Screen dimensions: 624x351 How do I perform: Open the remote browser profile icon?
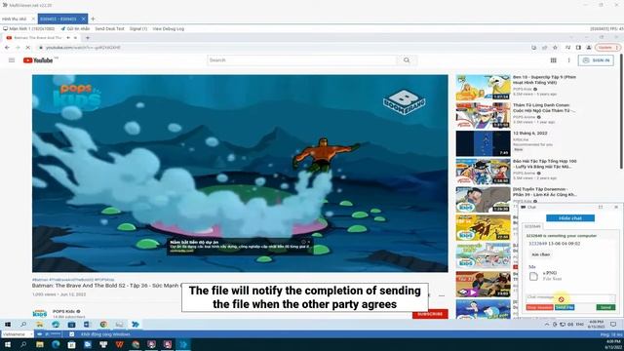pyautogui.click(x=589, y=48)
